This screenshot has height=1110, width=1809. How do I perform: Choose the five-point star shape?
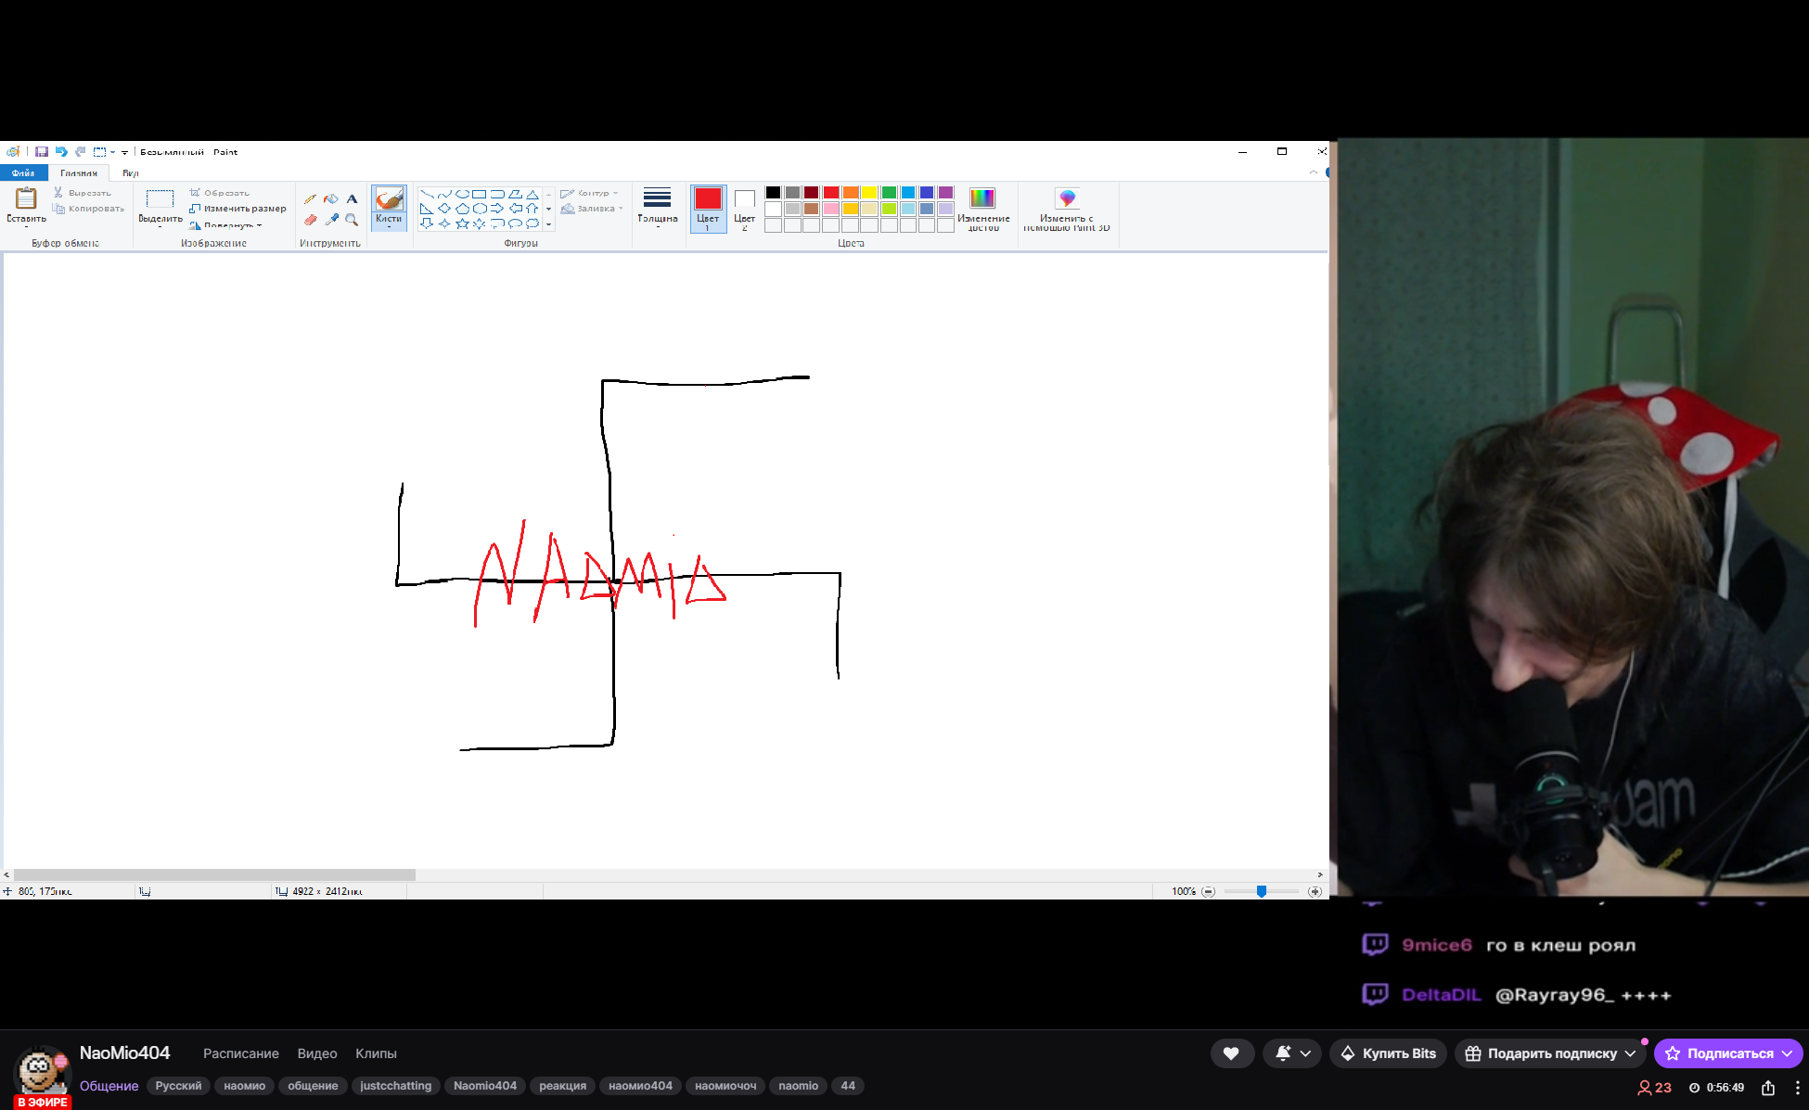462,223
